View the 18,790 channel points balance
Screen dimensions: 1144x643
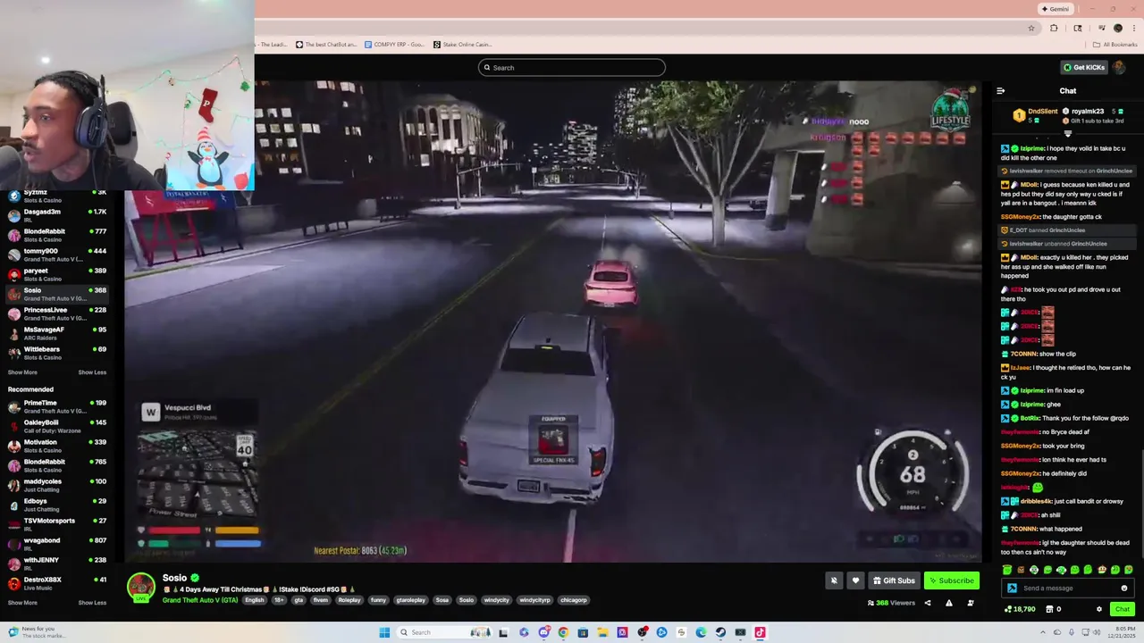point(1020,609)
